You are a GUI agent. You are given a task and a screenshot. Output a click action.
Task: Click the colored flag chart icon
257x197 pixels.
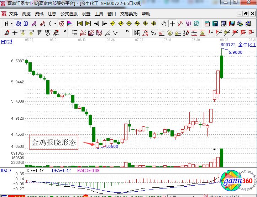point(70,24)
